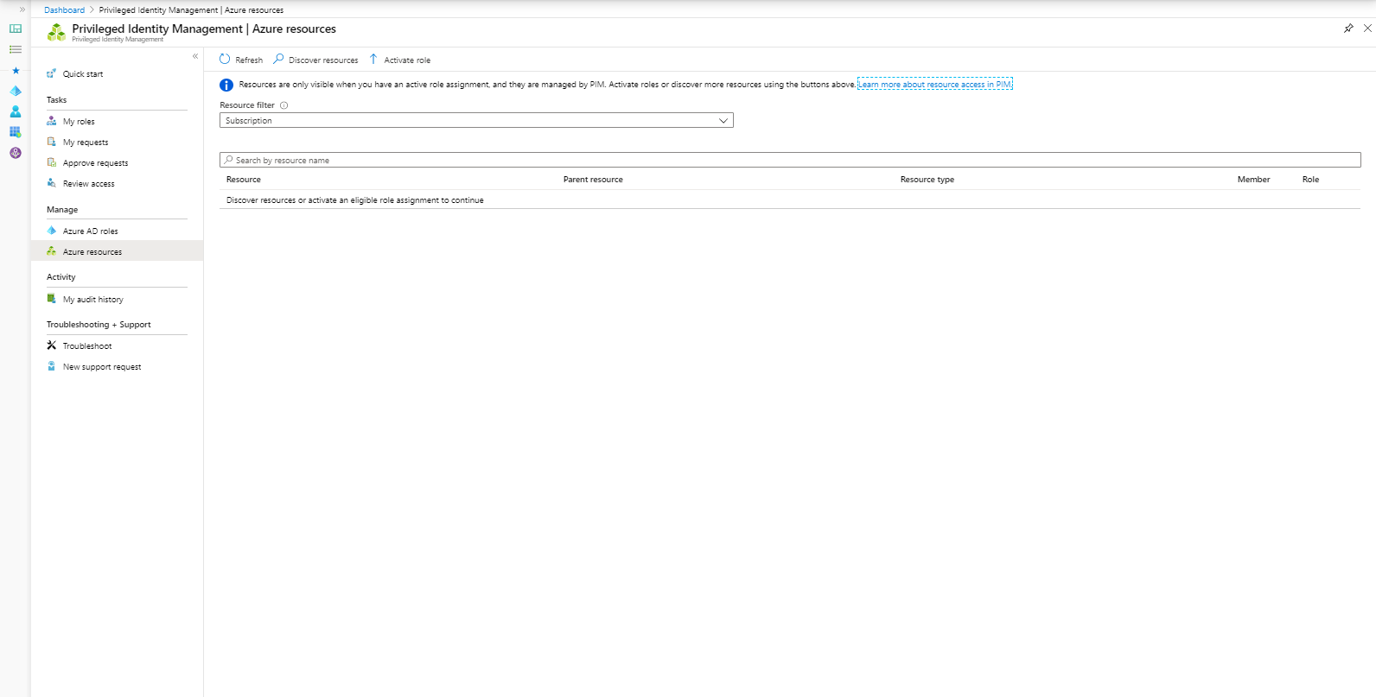This screenshot has width=1376, height=697.
Task: Click the Resource filter info icon
Action: (283, 105)
